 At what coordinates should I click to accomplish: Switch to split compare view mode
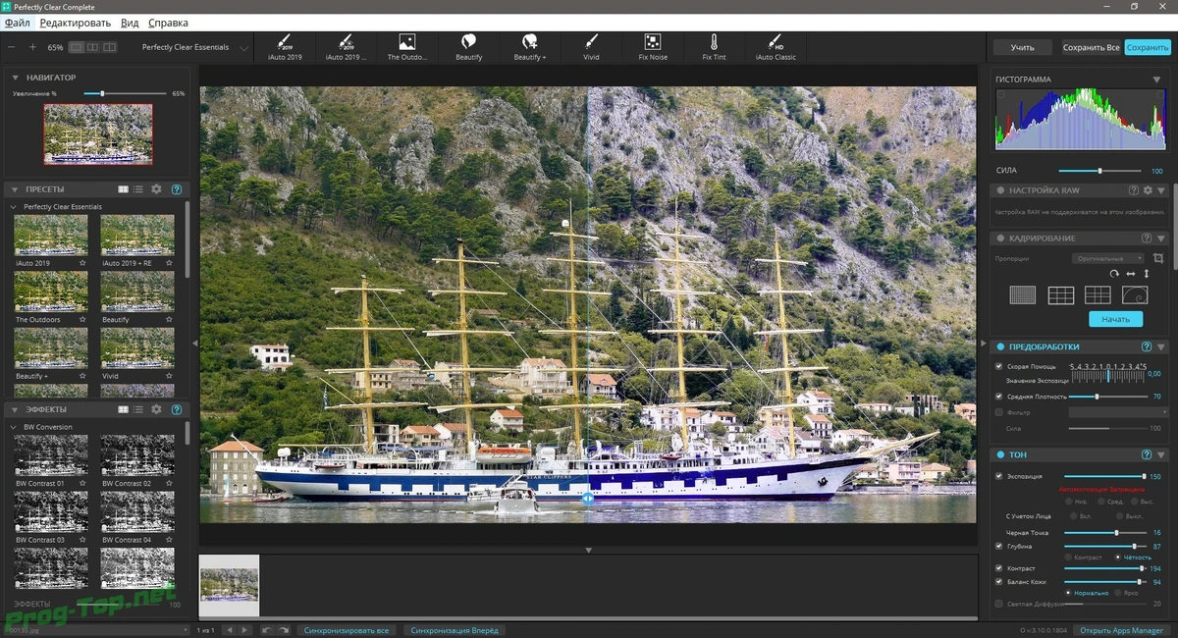pyautogui.click(x=109, y=46)
